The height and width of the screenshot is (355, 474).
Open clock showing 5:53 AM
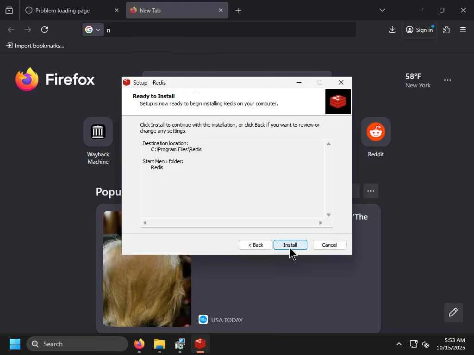451,344
